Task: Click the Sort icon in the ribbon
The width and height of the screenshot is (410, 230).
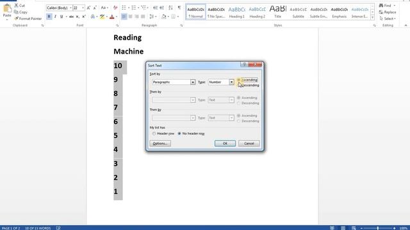Action: [x=171, y=8]
